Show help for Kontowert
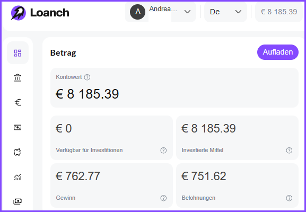 coord(87,77)
